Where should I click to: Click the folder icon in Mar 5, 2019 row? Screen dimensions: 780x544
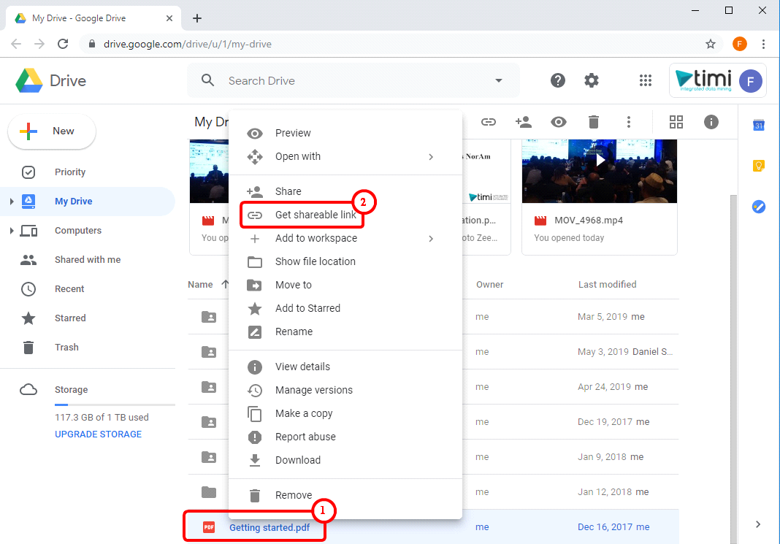[x=209, y=317]
